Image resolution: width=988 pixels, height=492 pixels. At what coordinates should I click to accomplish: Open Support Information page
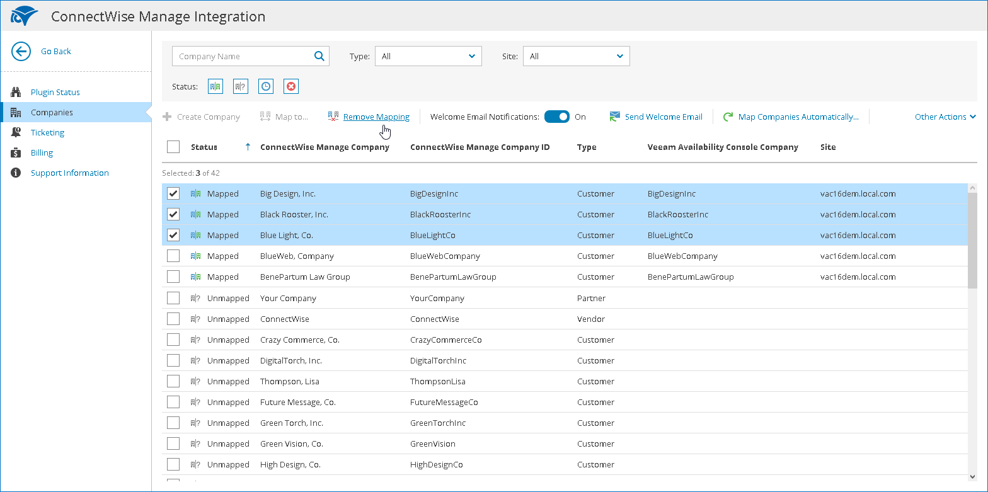click(69, 173)
